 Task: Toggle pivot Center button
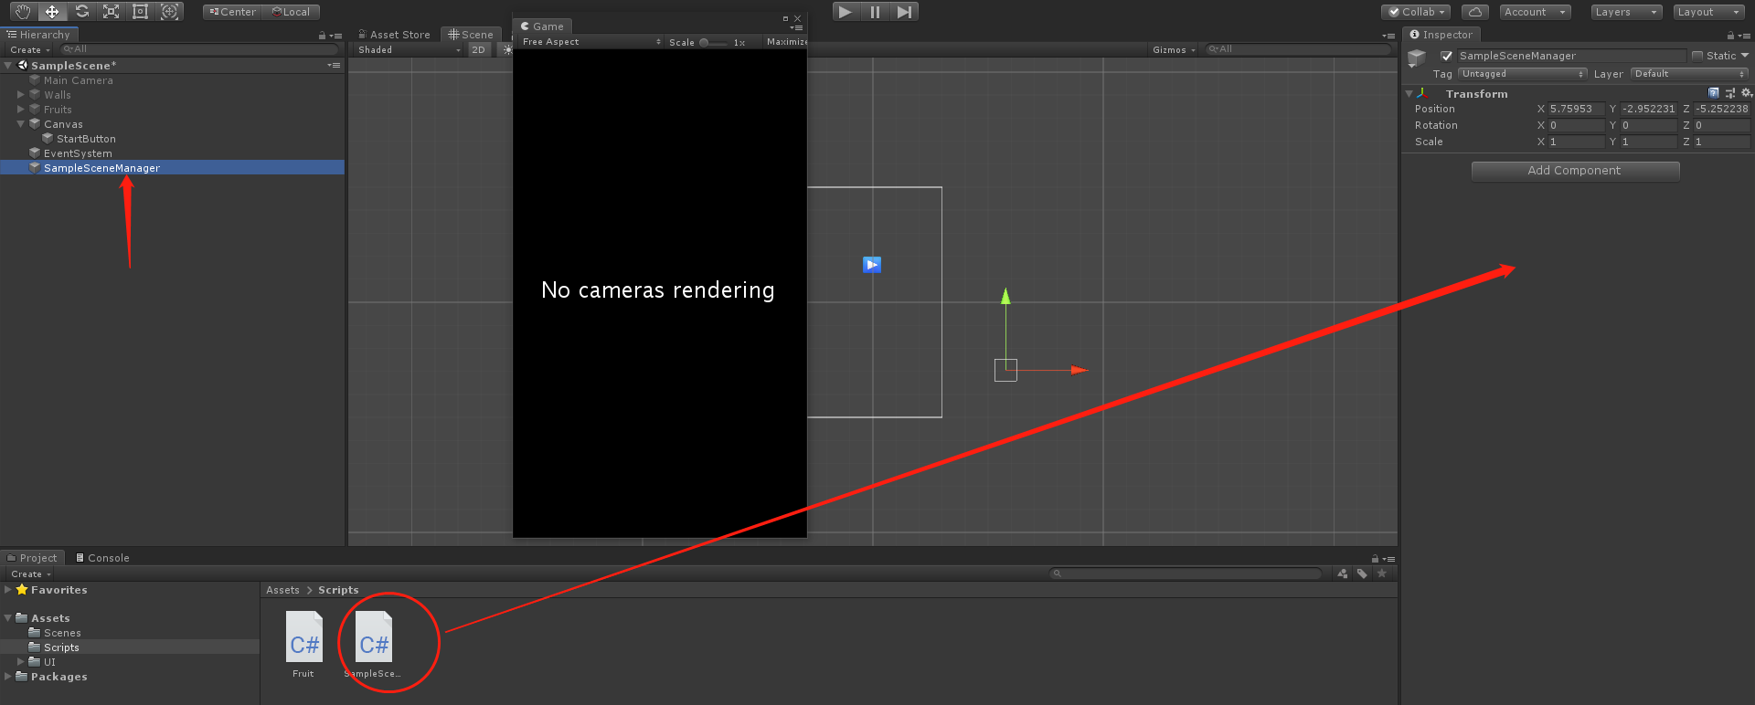point(232,12)
